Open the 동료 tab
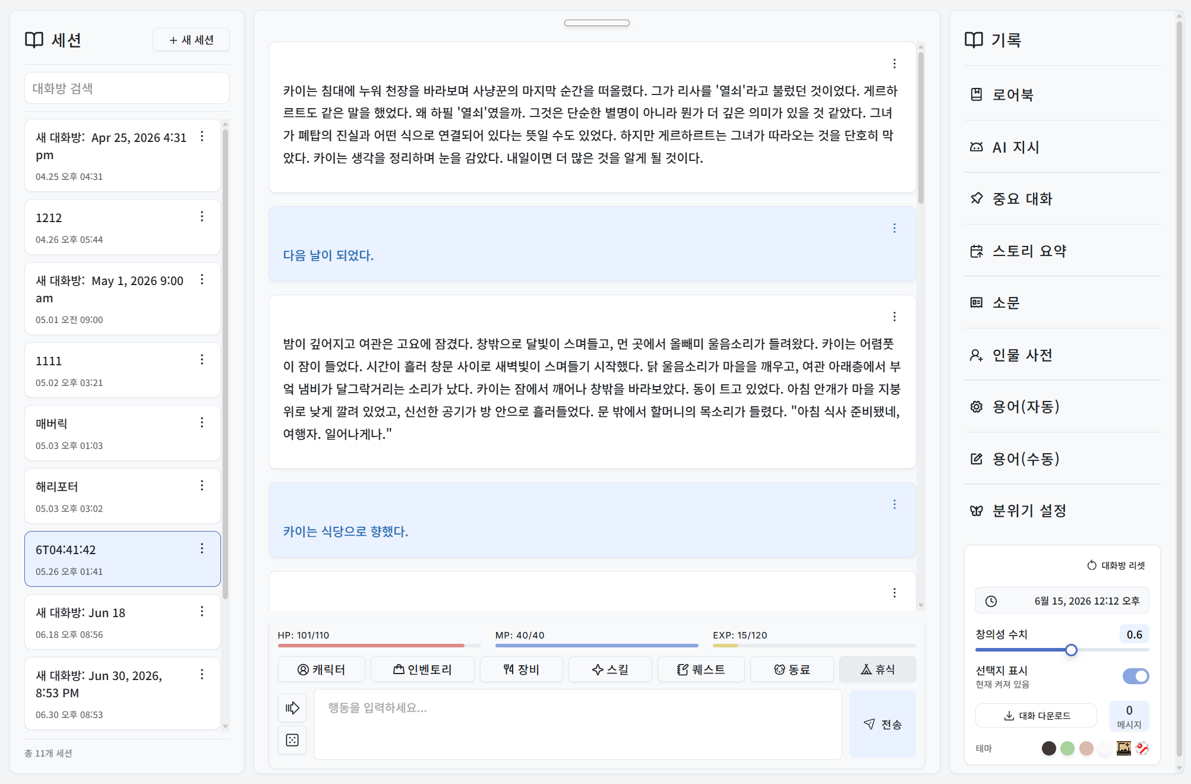Screen dimensions: 1191x784 point(792,670)
